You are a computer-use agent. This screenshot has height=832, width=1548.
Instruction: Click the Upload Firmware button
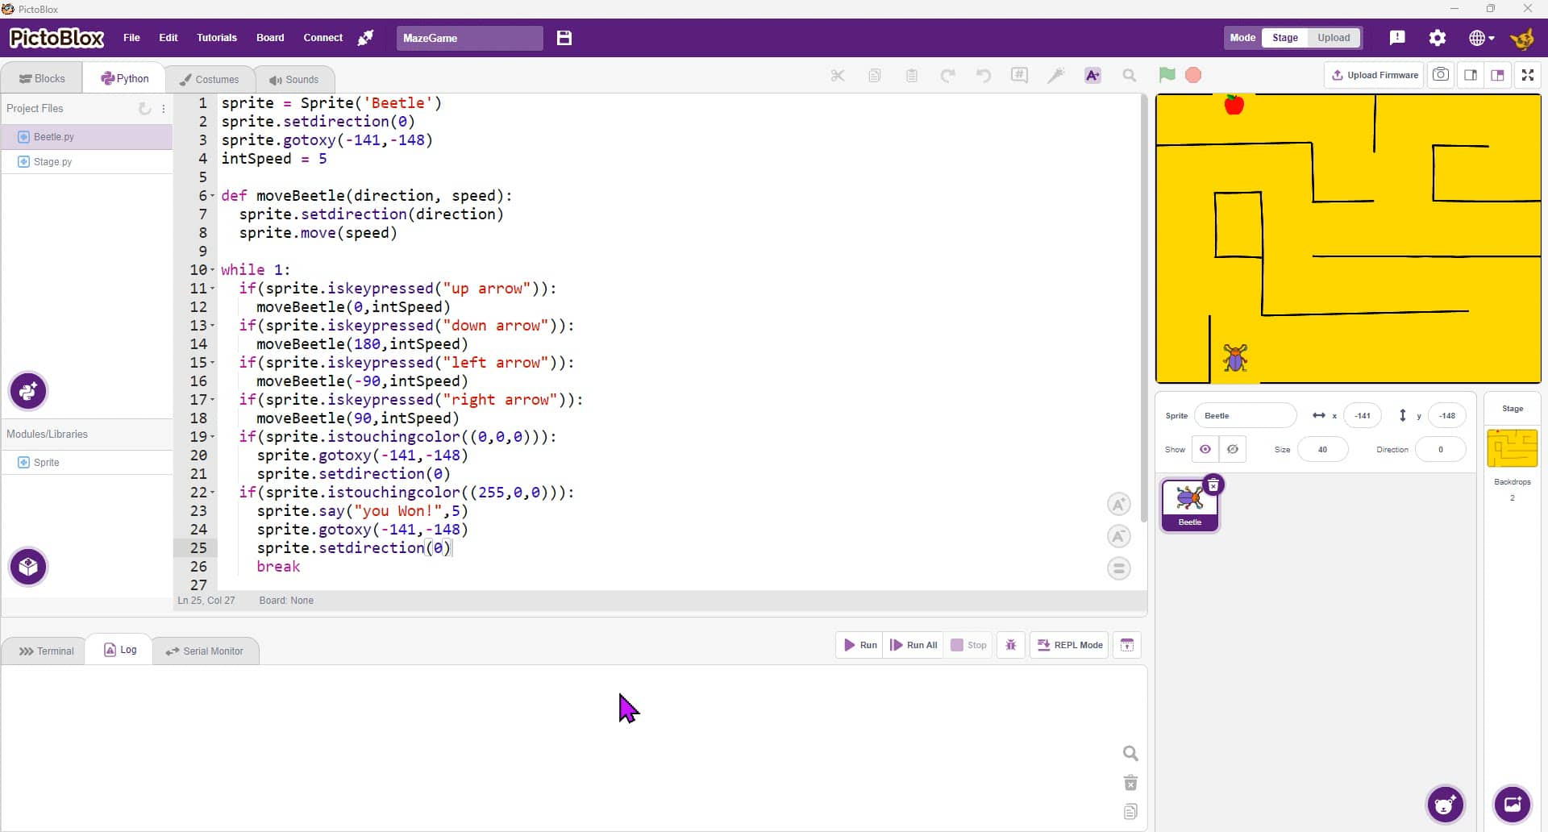pyautogui.click(x=1374, y=75)
